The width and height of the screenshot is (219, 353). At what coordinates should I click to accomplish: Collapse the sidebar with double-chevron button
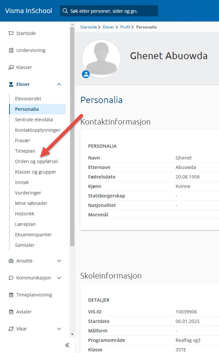(67, 345)
